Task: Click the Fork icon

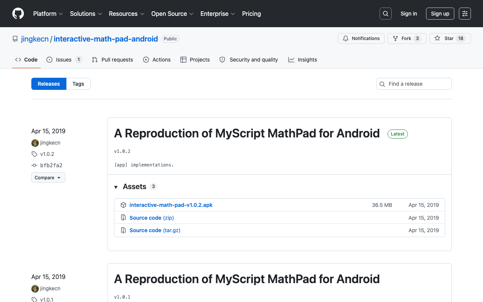Action: (x=395, y=39)
